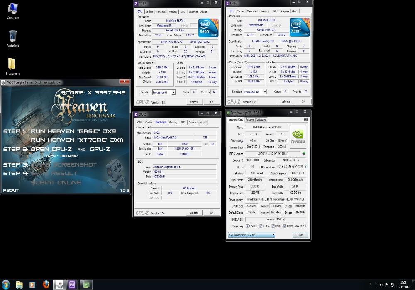Click the Intel Xeon logo in the Processor #1 CPU-Z window
The height and width of the screenshot is (290, 415).
tap(208, 28)
